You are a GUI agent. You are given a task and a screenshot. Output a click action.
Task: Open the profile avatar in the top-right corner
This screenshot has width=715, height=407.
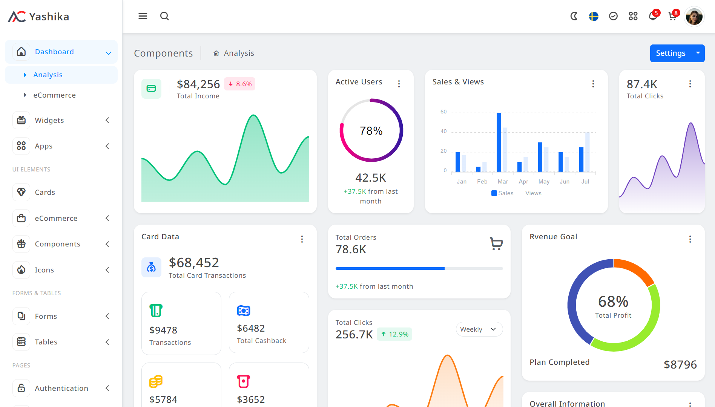click(x=694, y=16)
